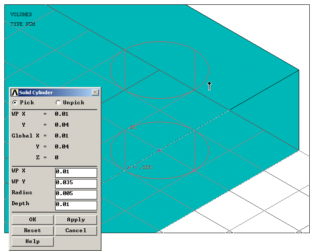Click the magenta .005 radius annotation
The image size is (315, 251).
coord(143,167)
